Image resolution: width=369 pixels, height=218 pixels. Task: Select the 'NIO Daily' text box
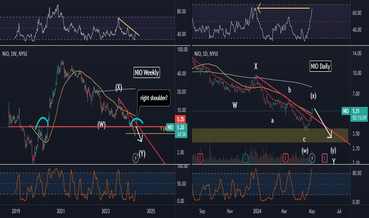pos(321,66)
